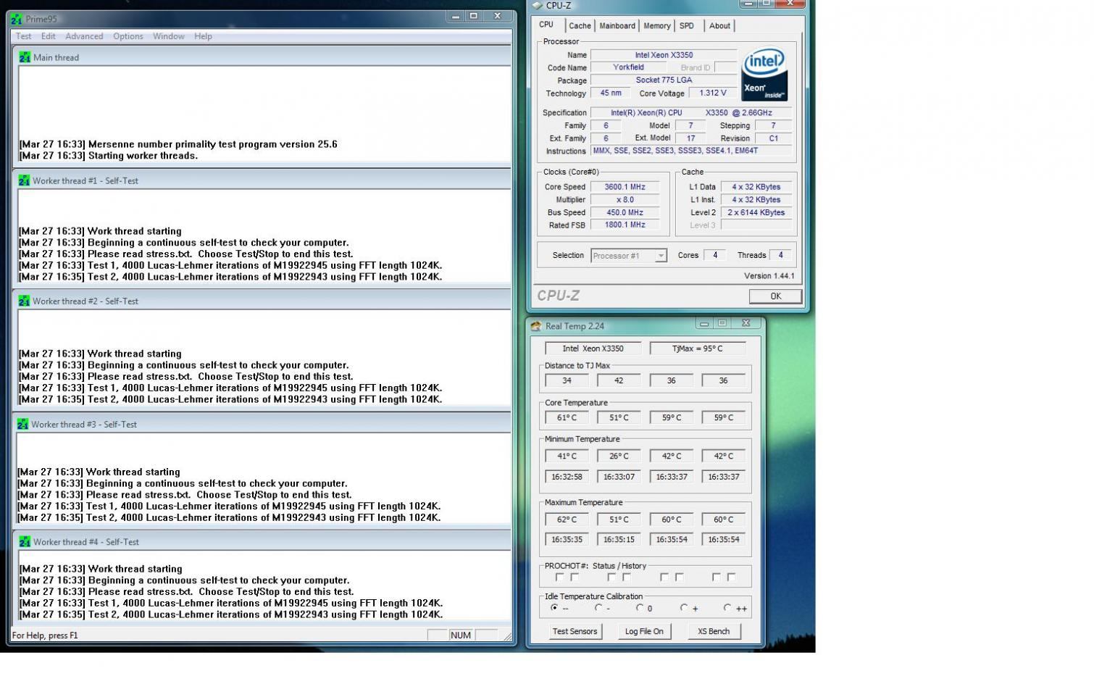
Task: Click the CPU-Z Name field Intel Xeon X3350
Action: pyautogui.click(x=664, y=55)
